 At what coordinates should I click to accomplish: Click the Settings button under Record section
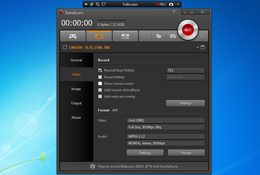[185, 103]
